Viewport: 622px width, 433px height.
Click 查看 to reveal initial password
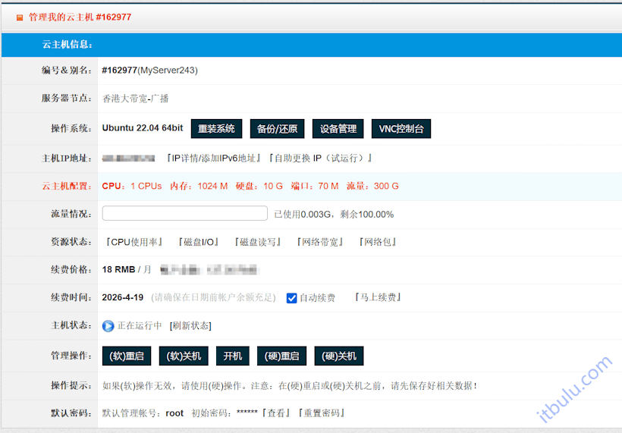276,413
